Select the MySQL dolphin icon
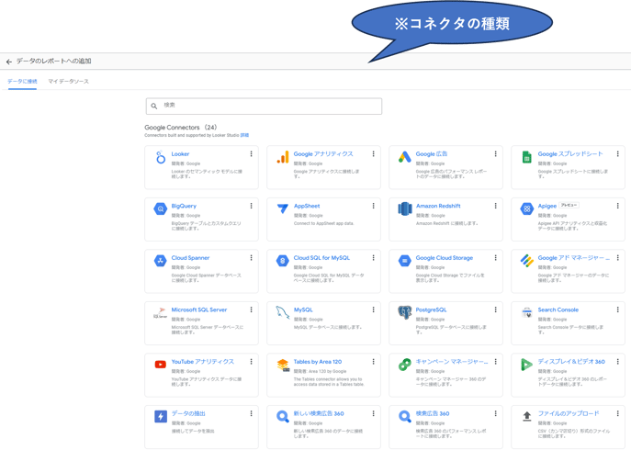The height and width of the screenshot is (450, 631). [x=283, y=313]
